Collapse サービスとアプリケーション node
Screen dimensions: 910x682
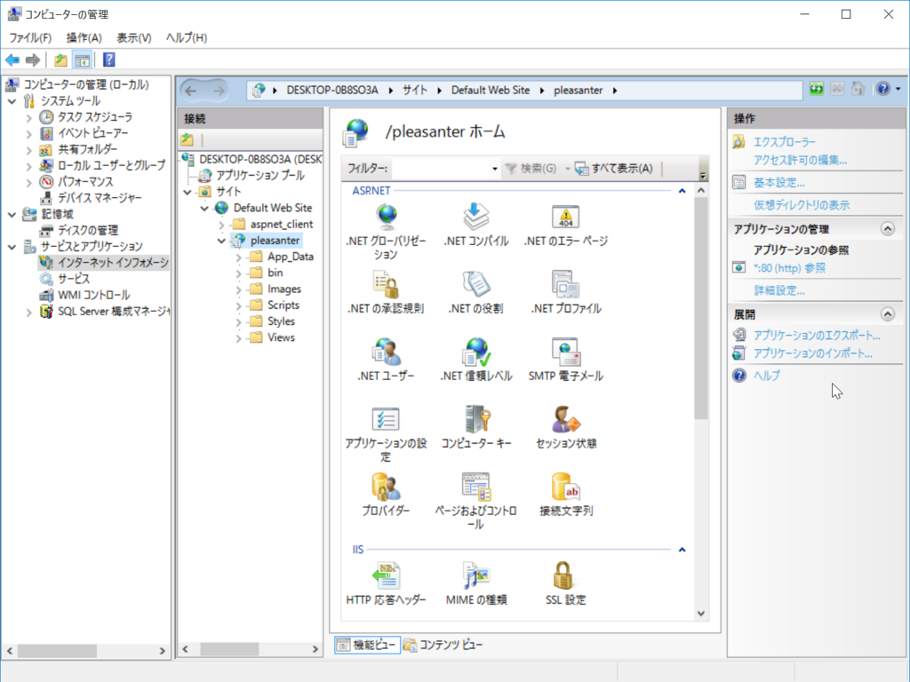(x=12, y=247)
